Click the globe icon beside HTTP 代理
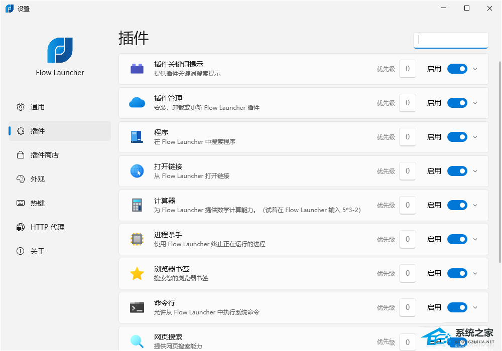502x351 pixels. click(21, 227)
